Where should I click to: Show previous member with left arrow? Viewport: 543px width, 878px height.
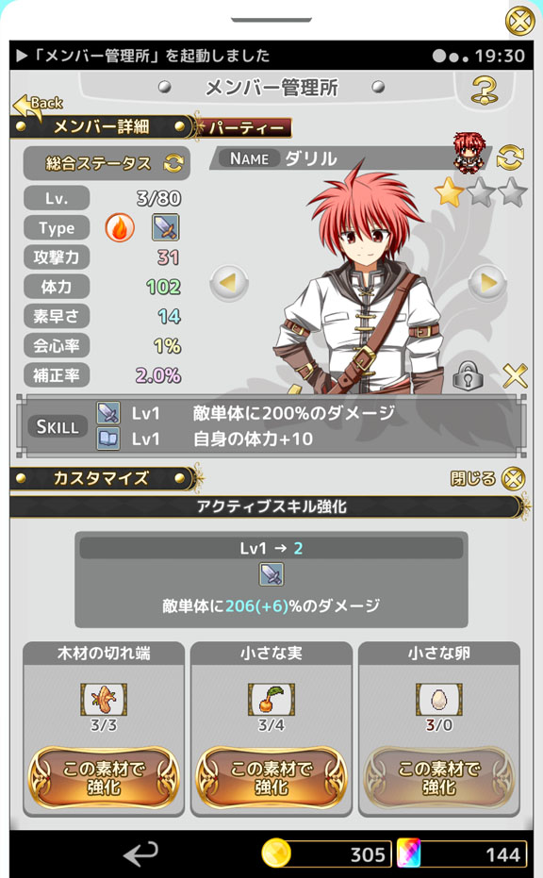pos(228,283)
